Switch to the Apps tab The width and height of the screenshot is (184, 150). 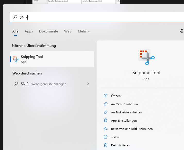[29, 31]
